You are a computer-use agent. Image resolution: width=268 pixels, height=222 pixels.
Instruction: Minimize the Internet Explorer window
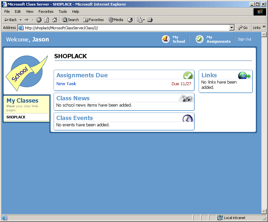click(x=252, y=4)
